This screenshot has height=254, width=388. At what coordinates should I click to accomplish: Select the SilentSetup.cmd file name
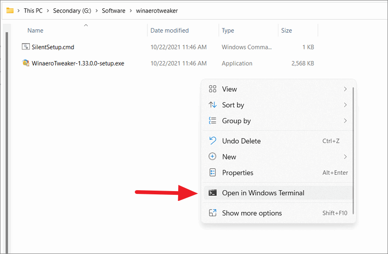[x=53, y=47]
